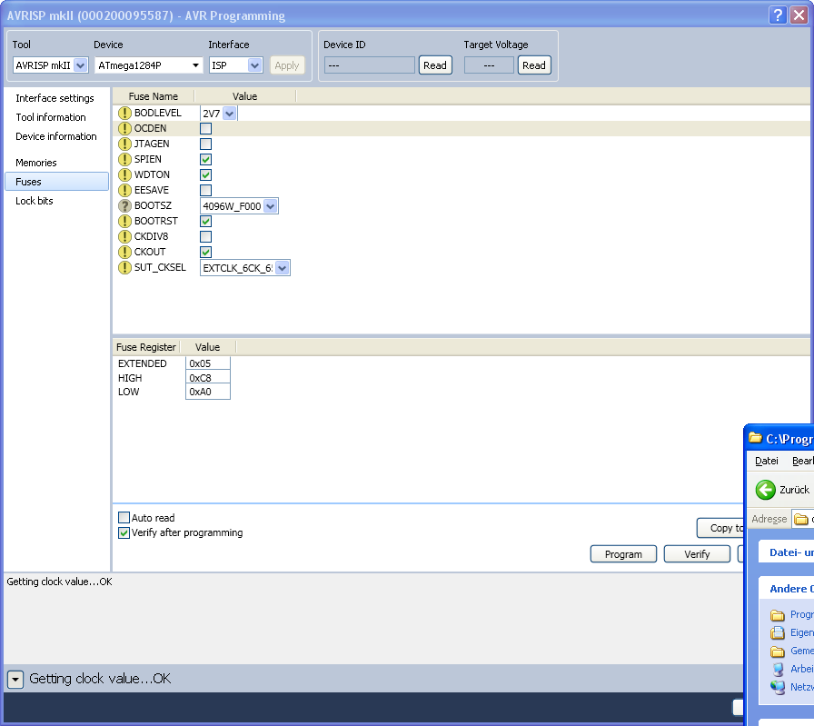Click the Fuse Register column header
The image size is (814, 726).
coord(146,347)
